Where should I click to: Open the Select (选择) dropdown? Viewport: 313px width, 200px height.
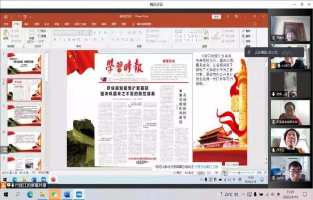247,41
